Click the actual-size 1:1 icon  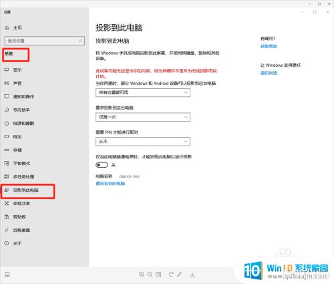point(158,275)
